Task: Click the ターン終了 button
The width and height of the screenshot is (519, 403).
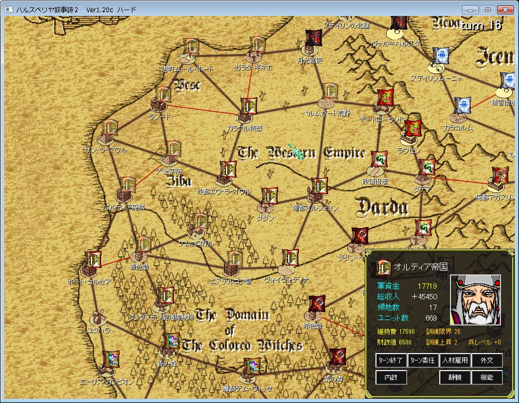Action: click(x=391, y=360)
